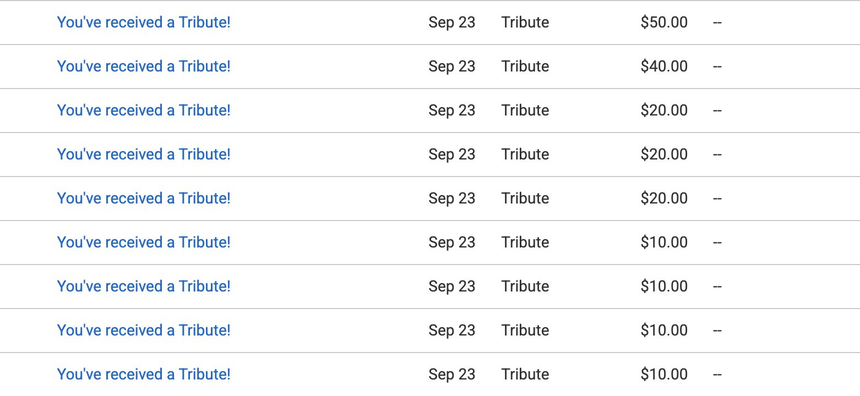Click the dash beside the $40.00 amount
Screen dimensions: 860x396
tap(717, 67)
